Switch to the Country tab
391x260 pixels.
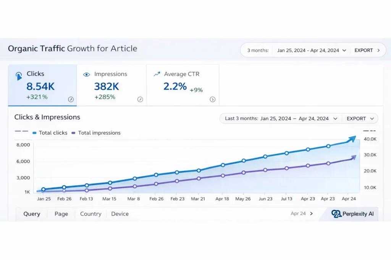[x=90, y=214]
